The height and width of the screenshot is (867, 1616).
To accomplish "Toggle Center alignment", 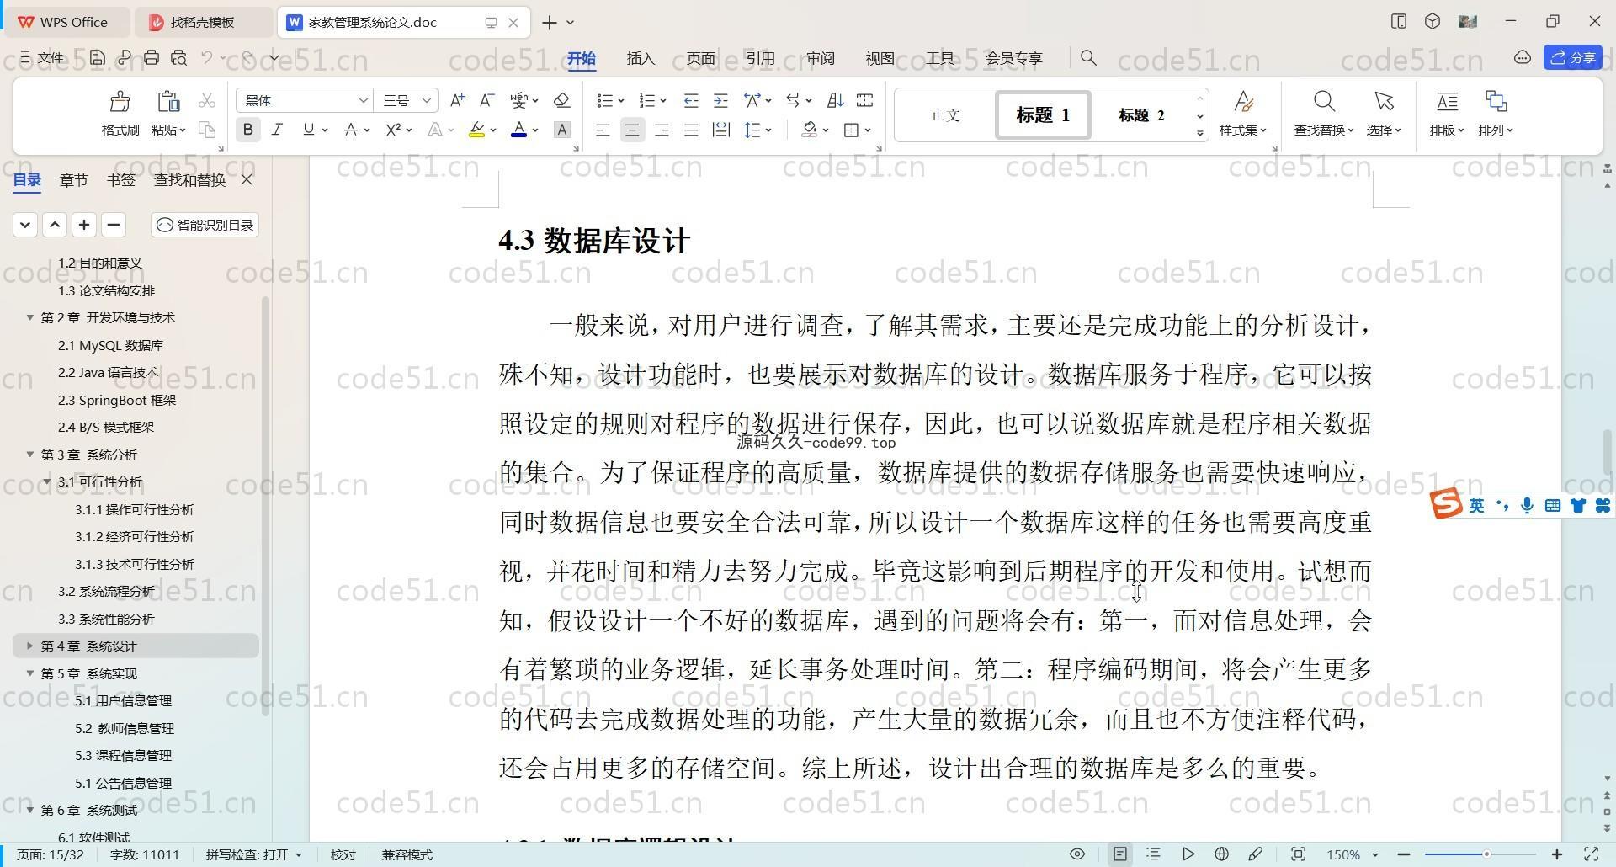I will [x=632, y=130].
